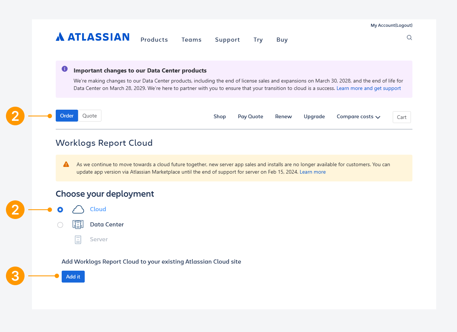Open the Pay Quote page
The width and height of the screenshot is (457, 332).
(x=250, y=117)
